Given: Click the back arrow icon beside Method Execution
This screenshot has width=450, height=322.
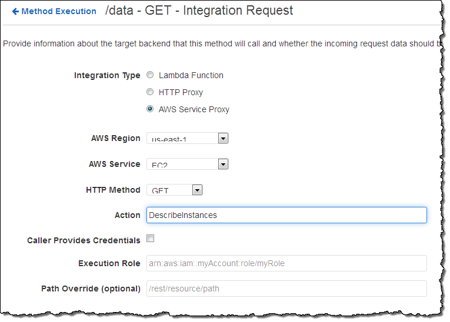Looking at the screenshot, I should (15, 11).
